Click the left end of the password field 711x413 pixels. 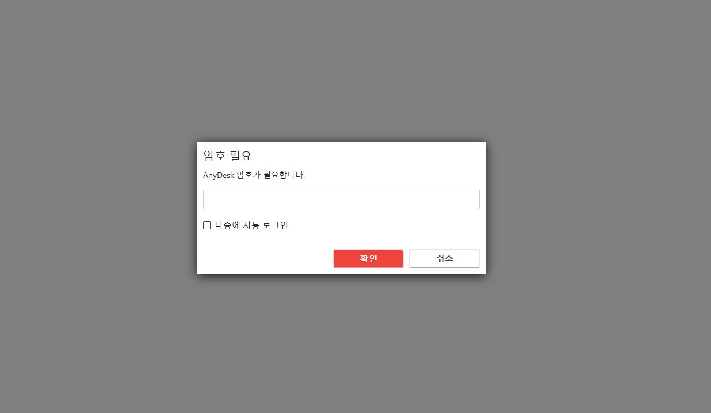[209, 199]
